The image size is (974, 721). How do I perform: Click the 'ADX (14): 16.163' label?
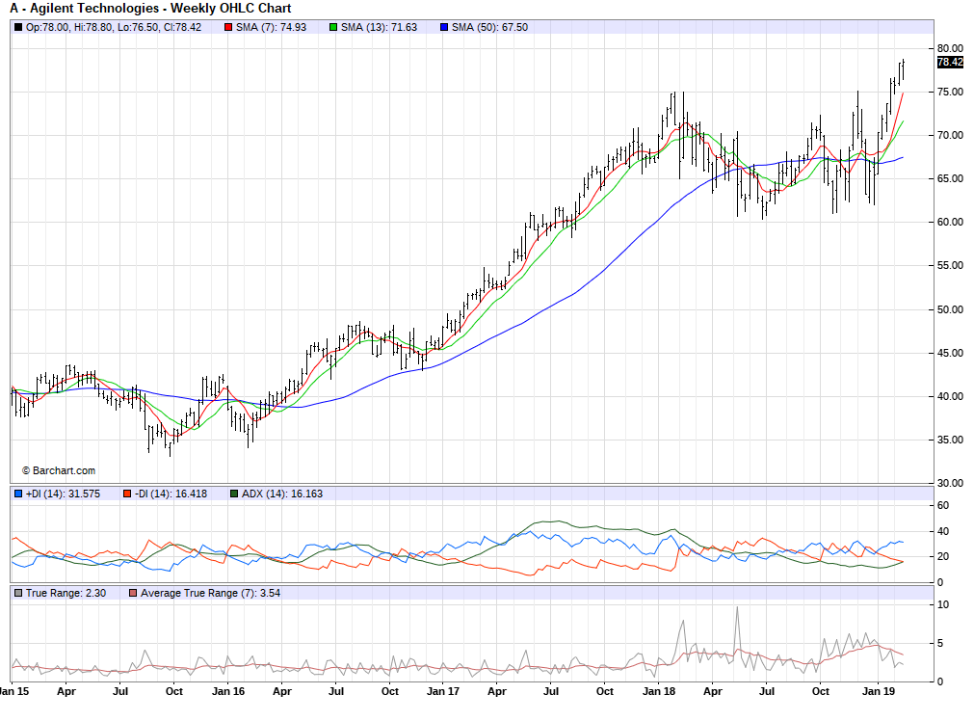pos(282,494)
